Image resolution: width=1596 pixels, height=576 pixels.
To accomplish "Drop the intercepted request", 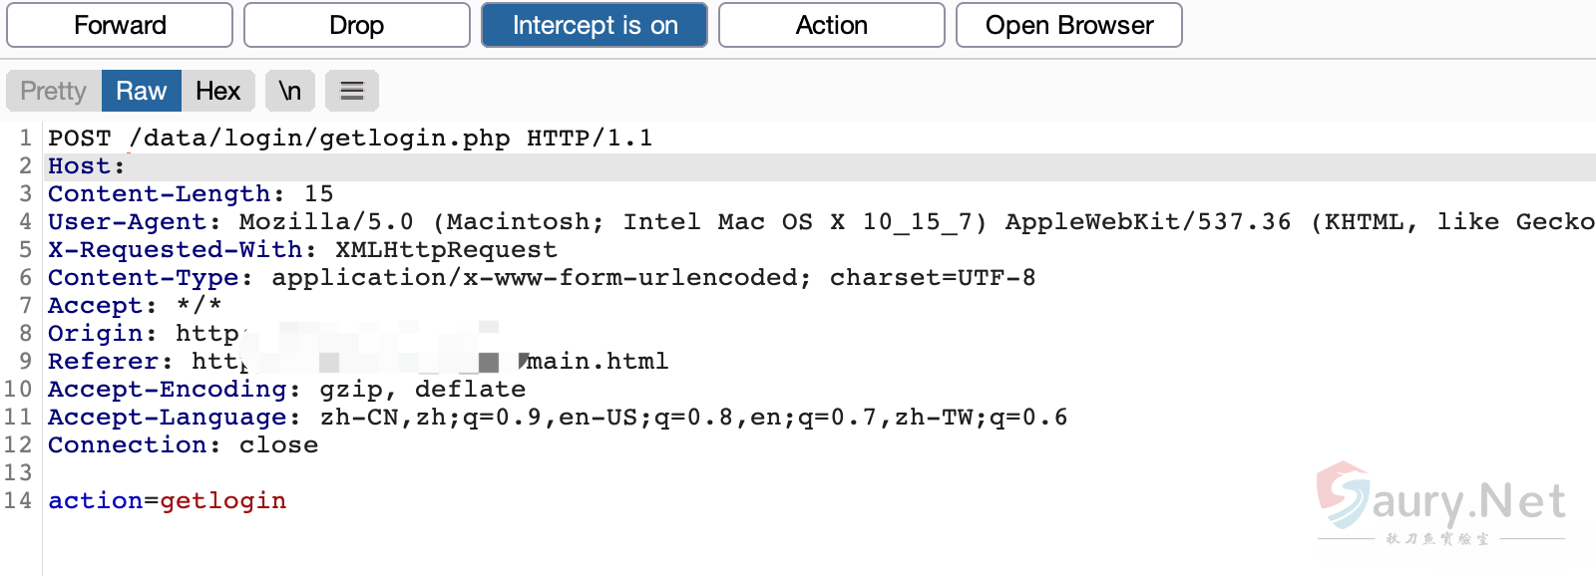I will [x=356, y=25].
